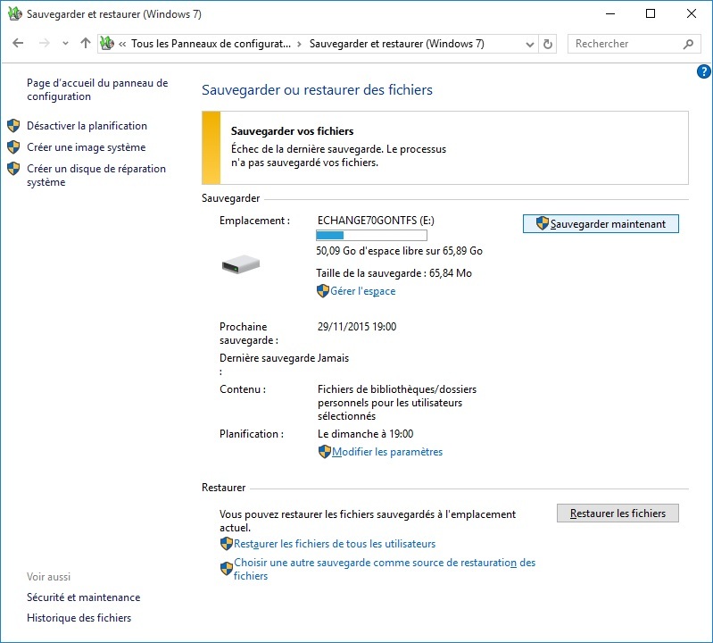Choose Choisir une autre sauvegarde comme source link
Viewport: 713px width, 643px height.
click(x=385, y=569)
